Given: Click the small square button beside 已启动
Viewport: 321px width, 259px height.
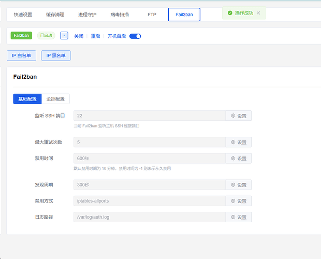Looking at the screenshot, I should coord(64,36).
